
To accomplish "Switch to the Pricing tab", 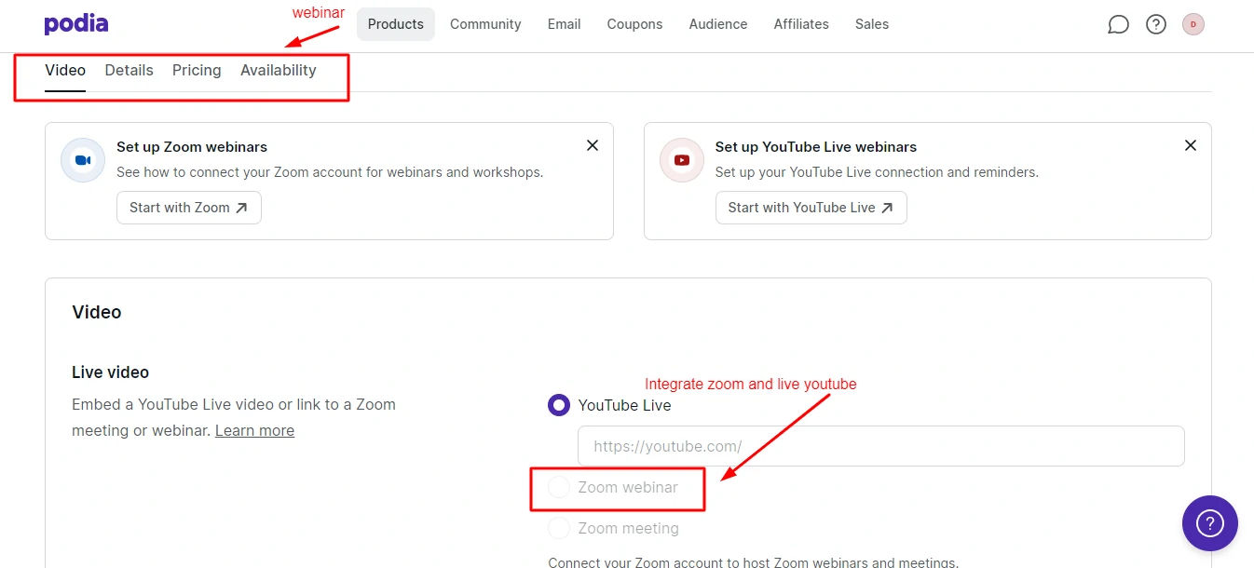I will pyautogui.click(x=197, y=71).
